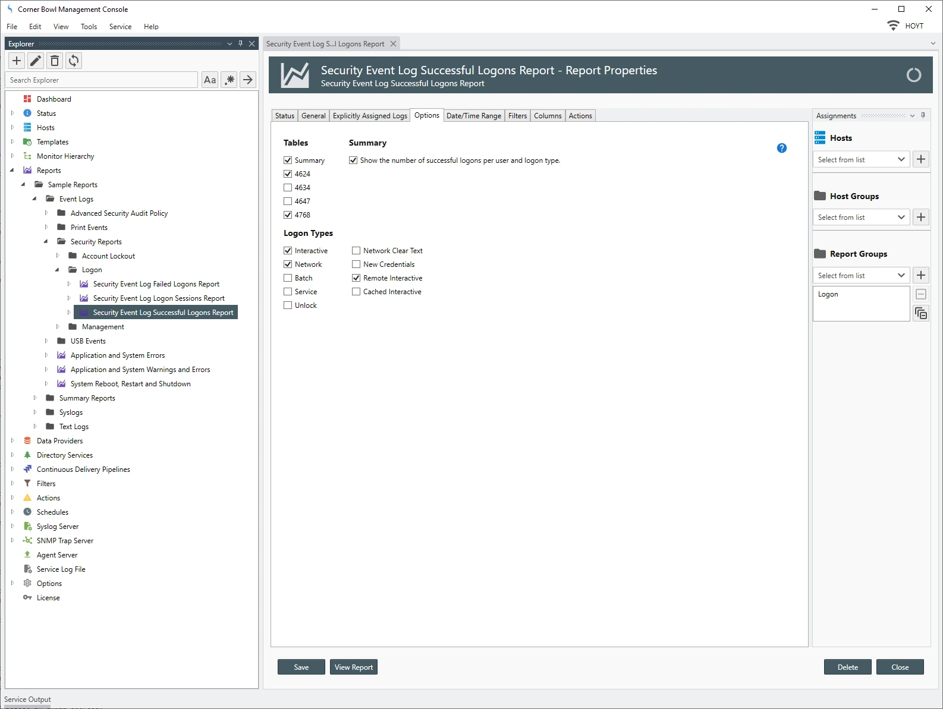Switch to the Date/Time Range tab

(x=473, y=116)
